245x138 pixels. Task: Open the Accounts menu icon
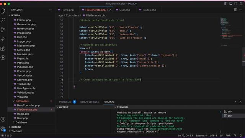pos(3,119)
